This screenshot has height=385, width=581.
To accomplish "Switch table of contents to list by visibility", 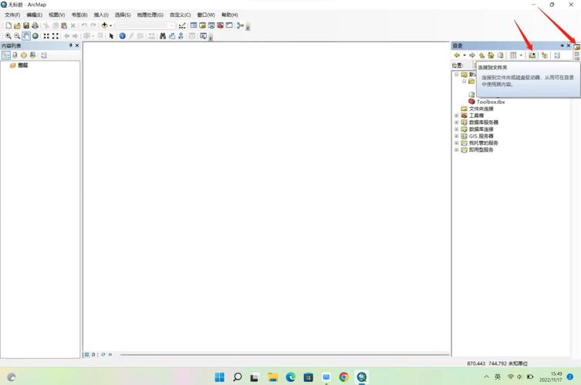I will [24, 55].
